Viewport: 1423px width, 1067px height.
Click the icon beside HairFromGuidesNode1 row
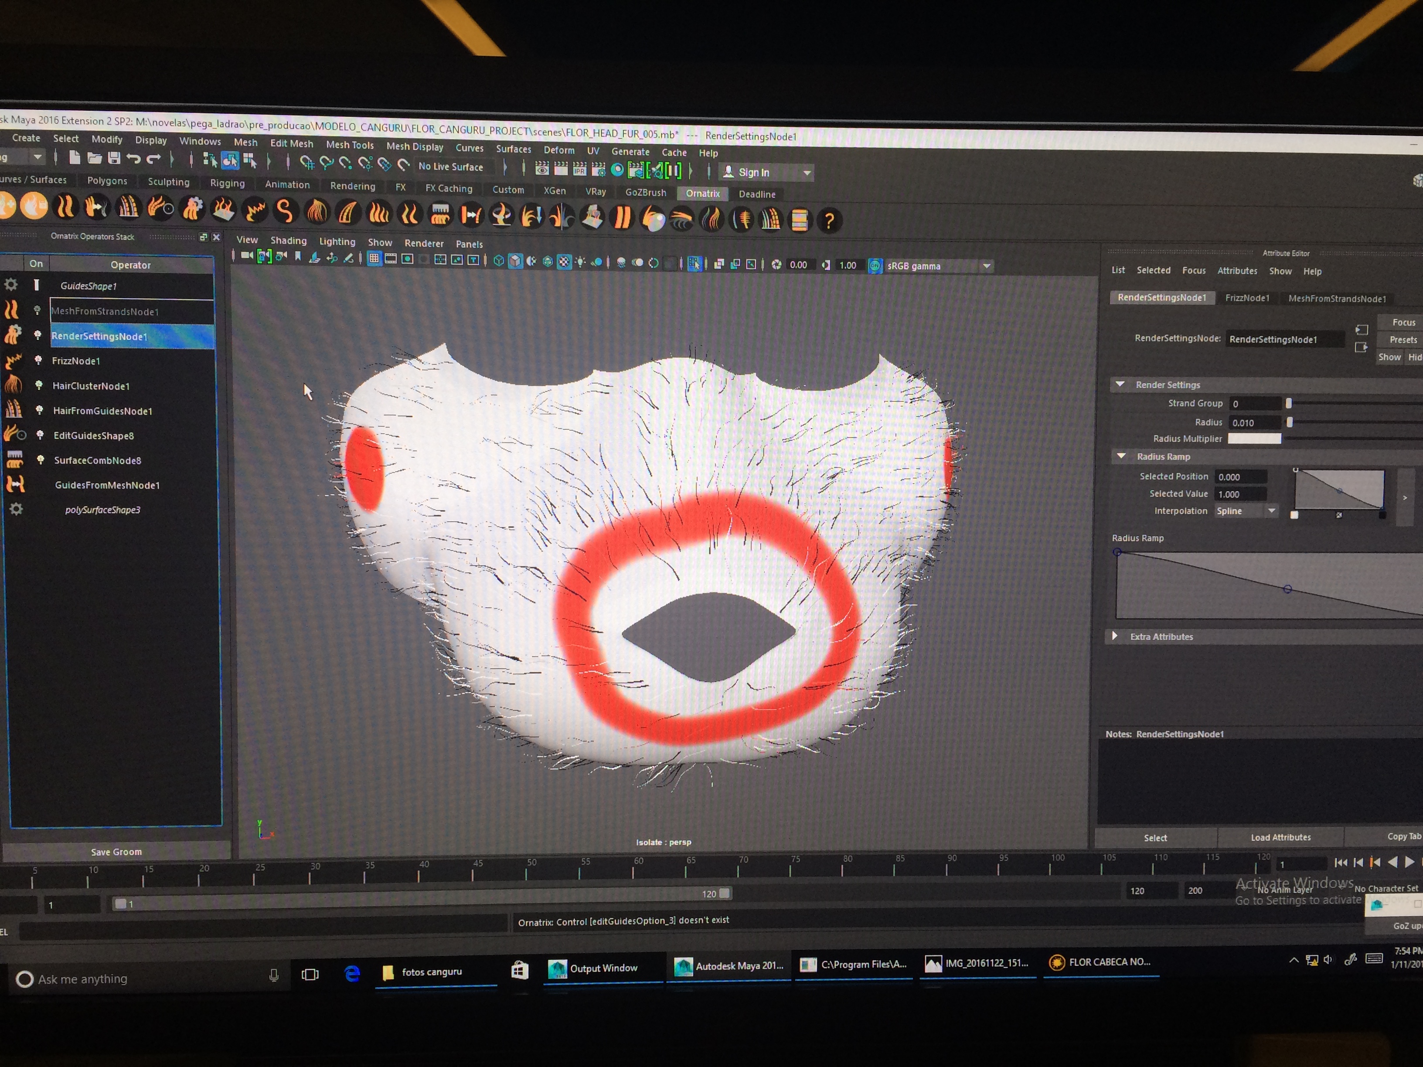14,410
